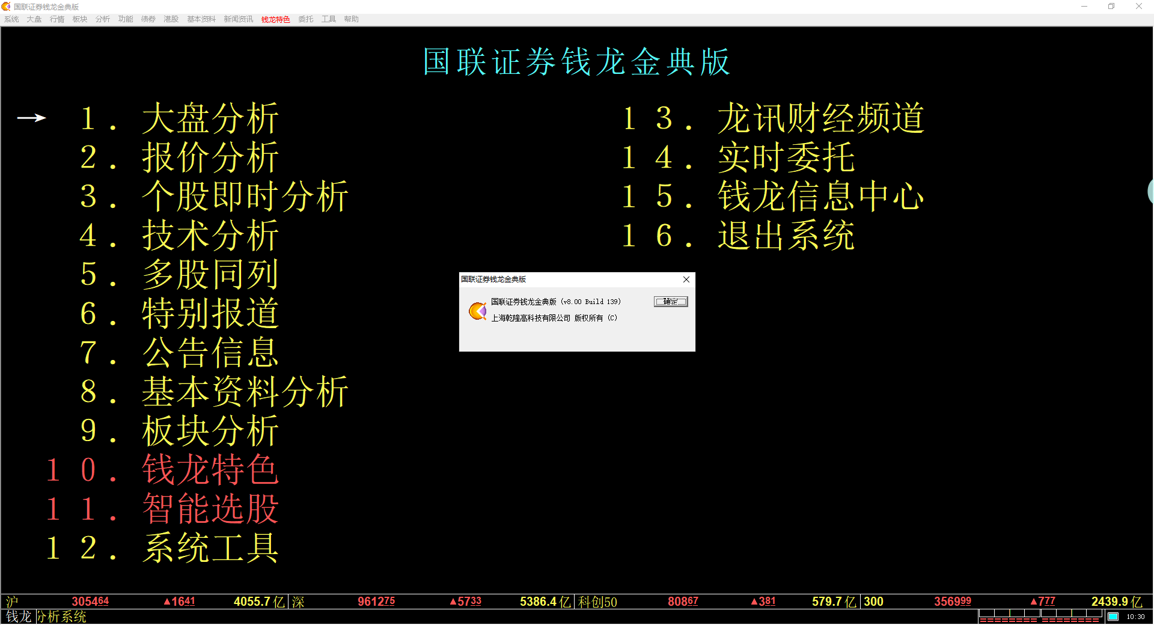Viewport: 1154px width, 625px height.
Task: Click the 科创50 index value 80867
Action: (x=683, y=602)
